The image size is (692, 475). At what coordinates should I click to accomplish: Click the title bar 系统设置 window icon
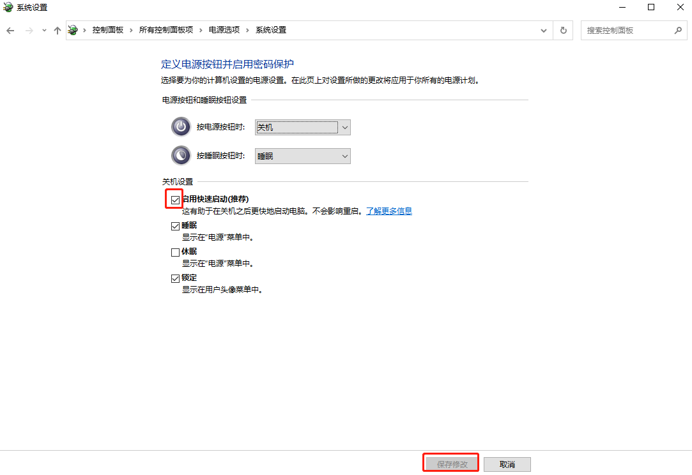point(8,7)
